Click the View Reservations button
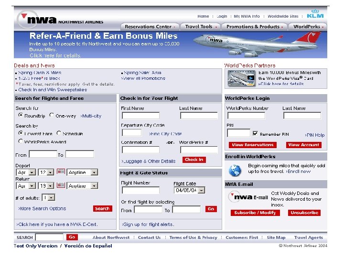 click(x=253, y=145)
